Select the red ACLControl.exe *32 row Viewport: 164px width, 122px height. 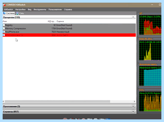pos(69,35)
